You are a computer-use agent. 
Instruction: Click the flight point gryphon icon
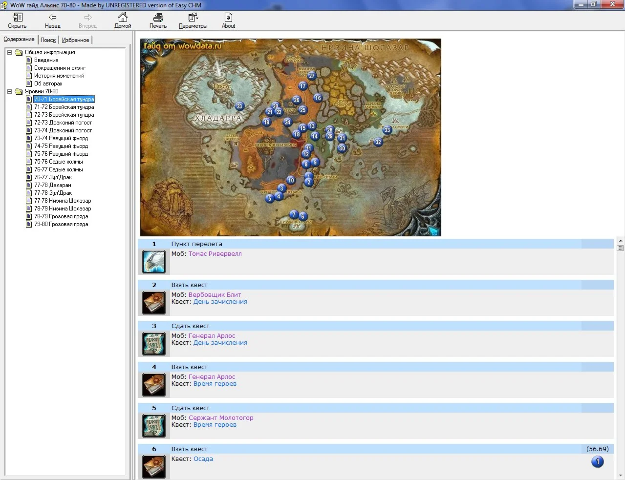tap(153, 262)
